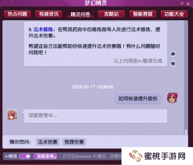Image resolution: width=193 pixels, height=165 pixels.
Task: Toggle the 深度思考 mode button
Action: (45, 156)
